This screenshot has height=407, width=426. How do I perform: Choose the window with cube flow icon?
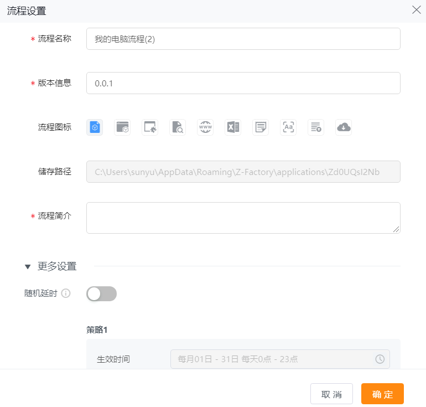tap(122, 127)
